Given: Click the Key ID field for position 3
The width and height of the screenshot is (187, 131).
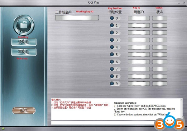Looking at the screenshot, I should [139, 40].
